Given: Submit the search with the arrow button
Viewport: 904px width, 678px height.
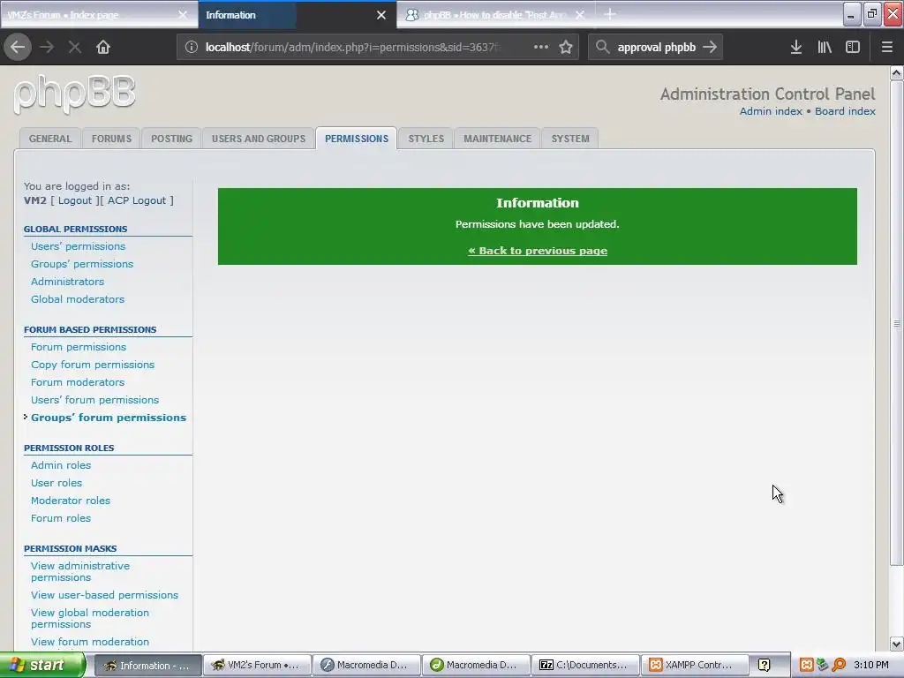Looking at the screenshot, I should click(711, 48).
